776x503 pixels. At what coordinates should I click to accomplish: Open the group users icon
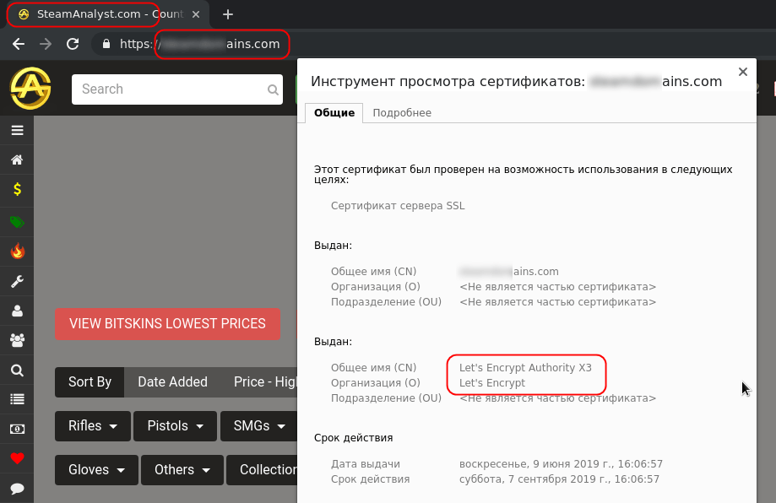(x=18, y=340)
